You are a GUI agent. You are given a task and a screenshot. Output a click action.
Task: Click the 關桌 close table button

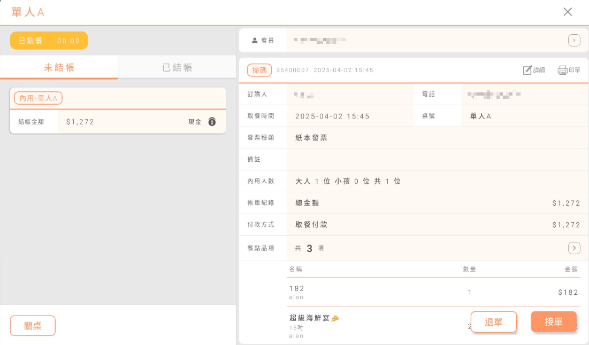click(x=33, y=326)
